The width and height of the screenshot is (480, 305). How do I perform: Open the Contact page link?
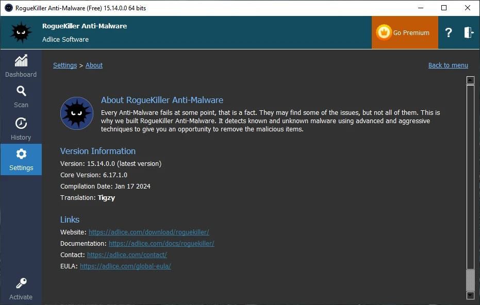(x=127, y=255)
